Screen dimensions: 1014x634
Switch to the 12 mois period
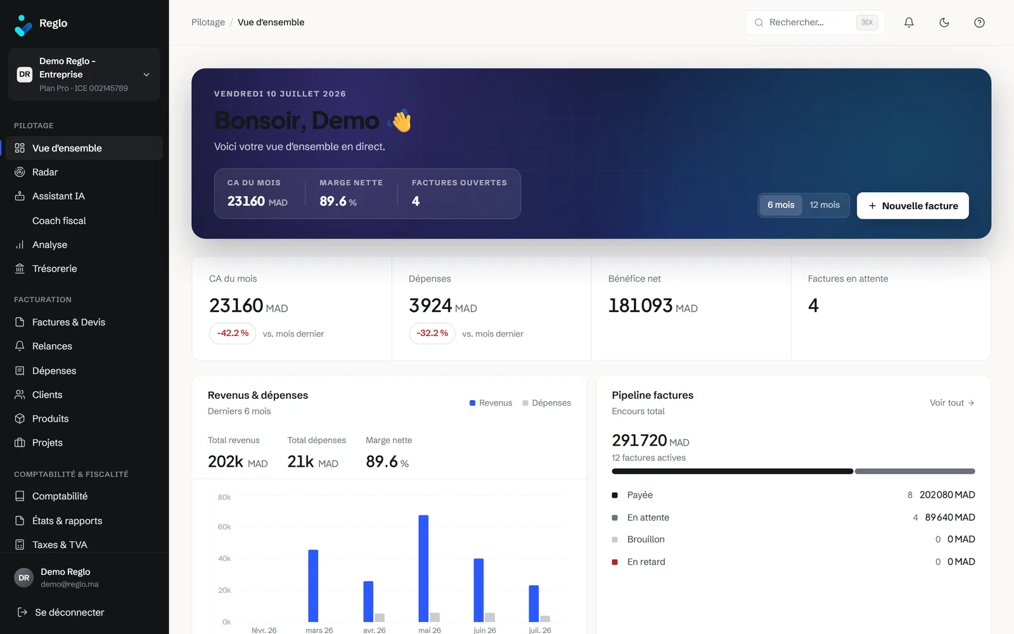pyautogui.click(x=825, y=205)
